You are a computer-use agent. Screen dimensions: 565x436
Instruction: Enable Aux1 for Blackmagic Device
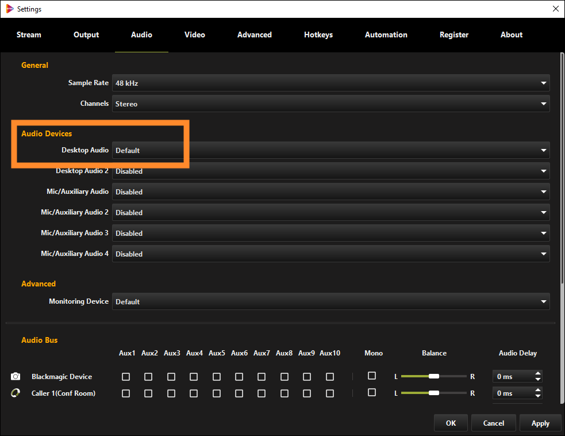(127, 376)
